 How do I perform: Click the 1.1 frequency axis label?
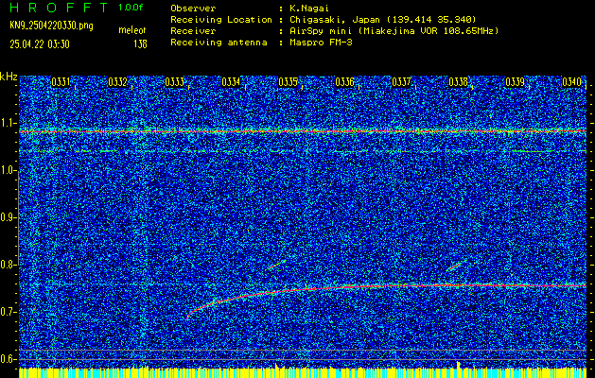[x=8, y=123]
